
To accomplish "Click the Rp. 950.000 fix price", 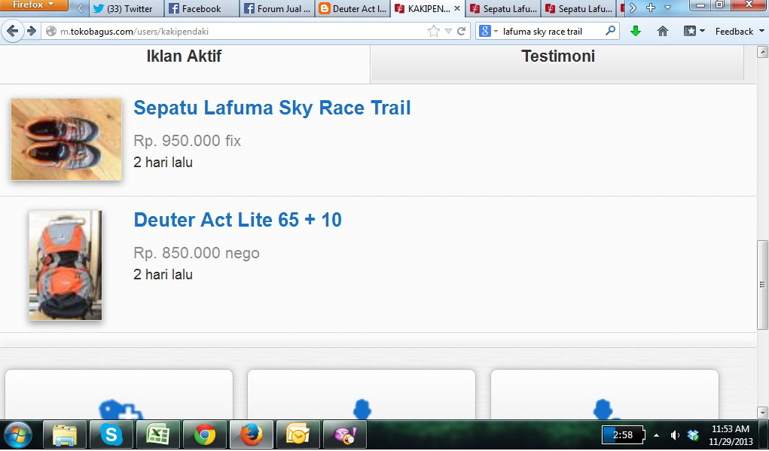I will [x=188, y=141].
